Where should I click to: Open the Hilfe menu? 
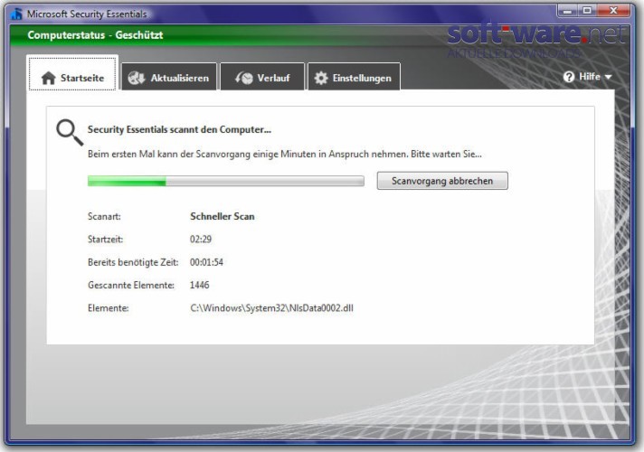(x=588, y=77)
